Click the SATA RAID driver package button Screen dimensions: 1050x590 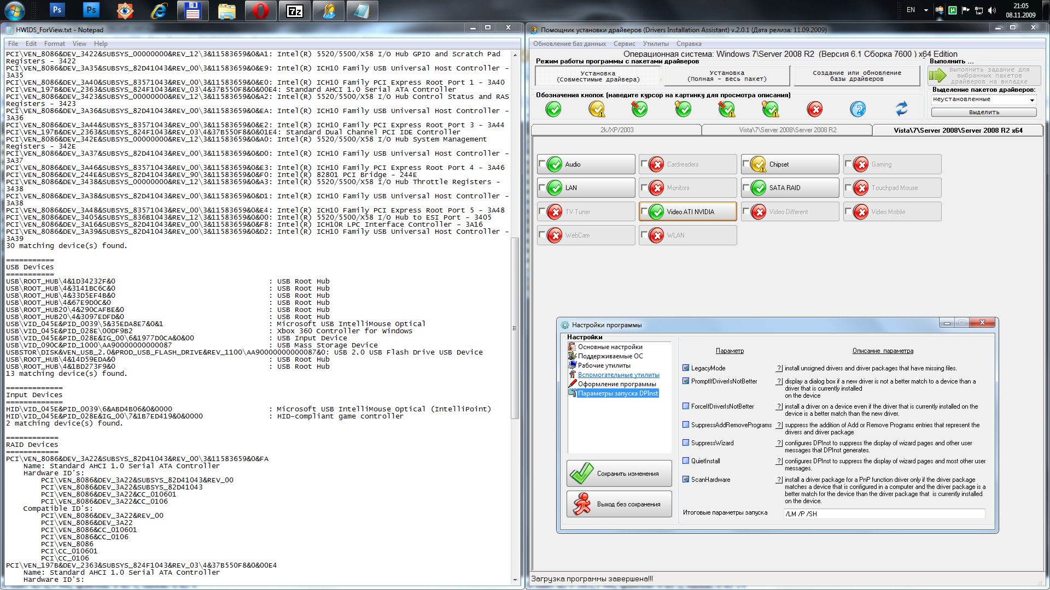[x=790, y=188]
